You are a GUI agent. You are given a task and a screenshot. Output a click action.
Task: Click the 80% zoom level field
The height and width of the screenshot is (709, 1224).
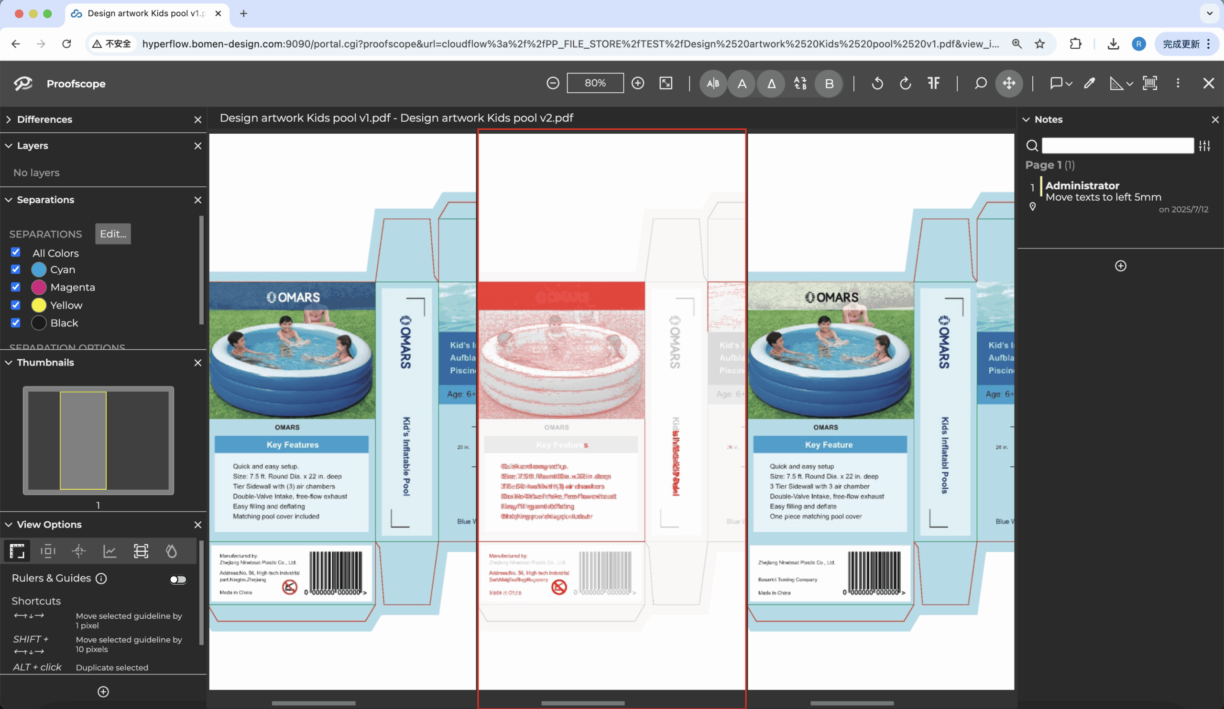tap(595, 83)
